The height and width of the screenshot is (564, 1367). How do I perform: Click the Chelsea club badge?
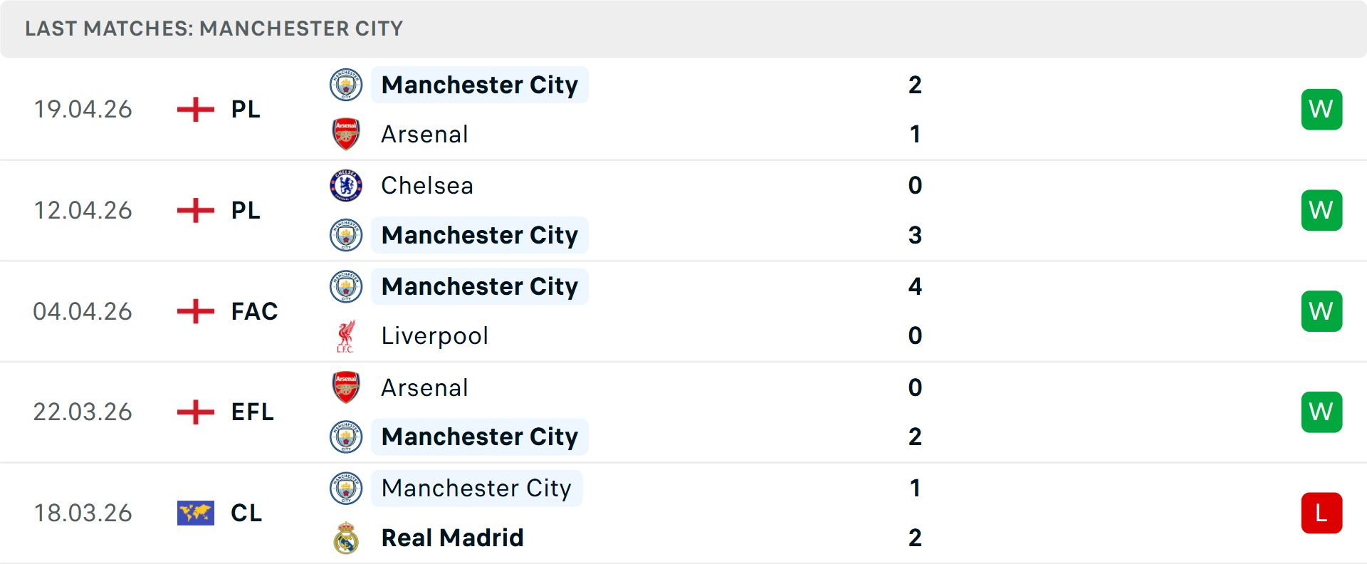tap(346, 185)
